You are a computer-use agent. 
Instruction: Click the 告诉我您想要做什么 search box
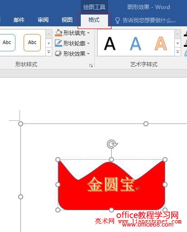(149, 20)
